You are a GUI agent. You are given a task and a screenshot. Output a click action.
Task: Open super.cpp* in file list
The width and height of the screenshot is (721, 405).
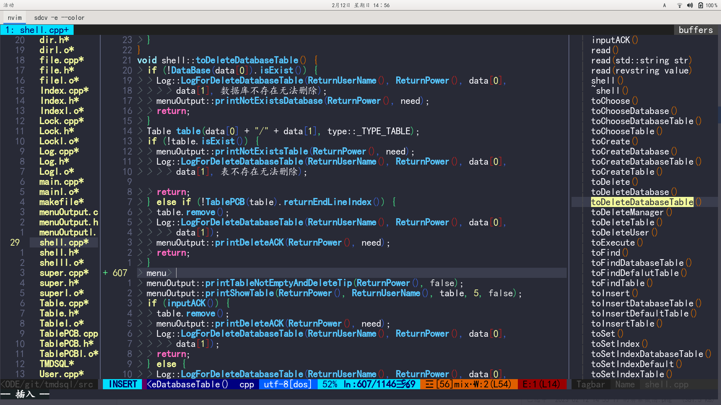click(x=64, y=273)
